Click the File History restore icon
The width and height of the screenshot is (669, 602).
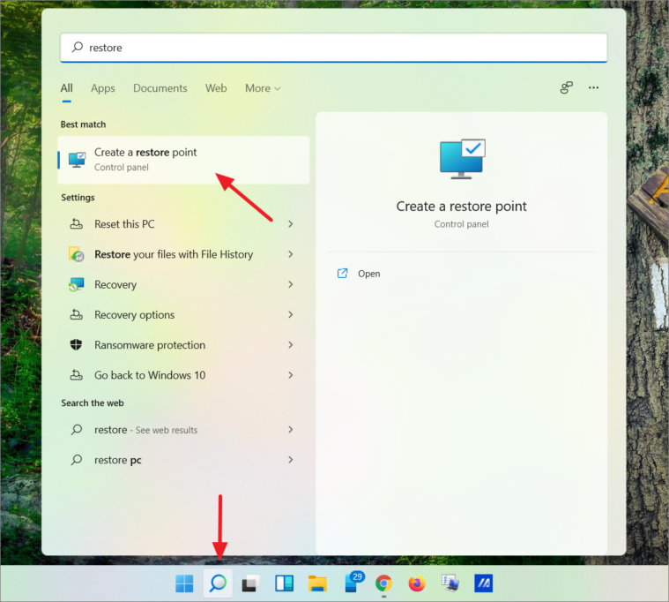coord(77,254)
